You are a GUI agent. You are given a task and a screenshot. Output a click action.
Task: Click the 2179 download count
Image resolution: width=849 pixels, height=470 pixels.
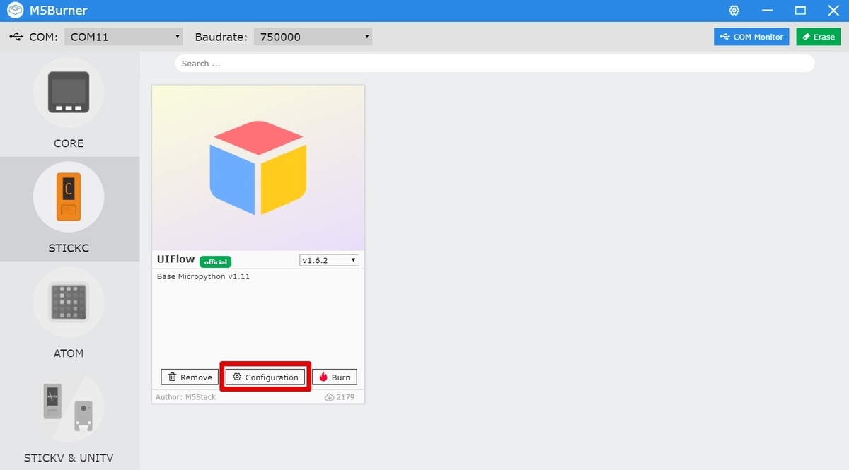pyautogui.click(x=345, y=397)
